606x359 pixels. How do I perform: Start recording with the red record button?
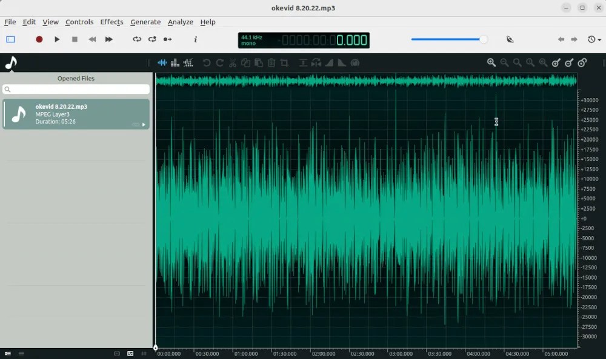(x=39, y=39)
